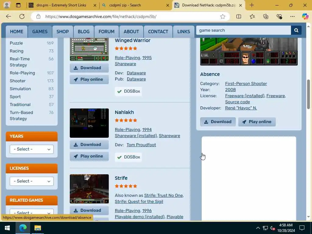Open File Explorer from taskbar
The width and height of the screenshot is (312, 234).
coord(37,228)
